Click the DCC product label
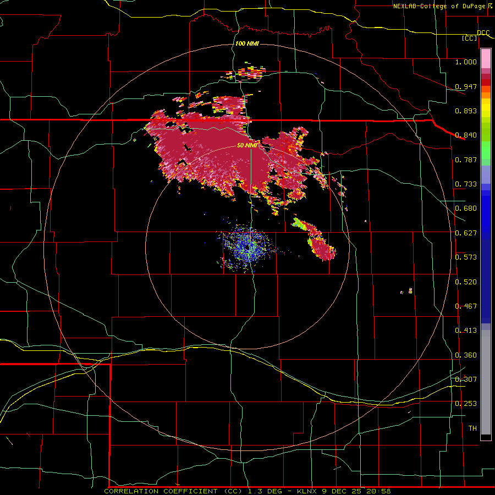This screenshot has width=495, height=495. (483, 32)
